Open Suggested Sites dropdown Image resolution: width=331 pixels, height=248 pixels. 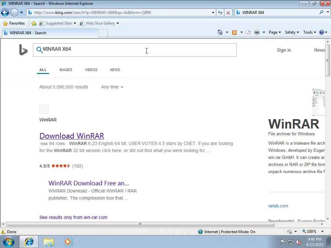click(58, 23)
